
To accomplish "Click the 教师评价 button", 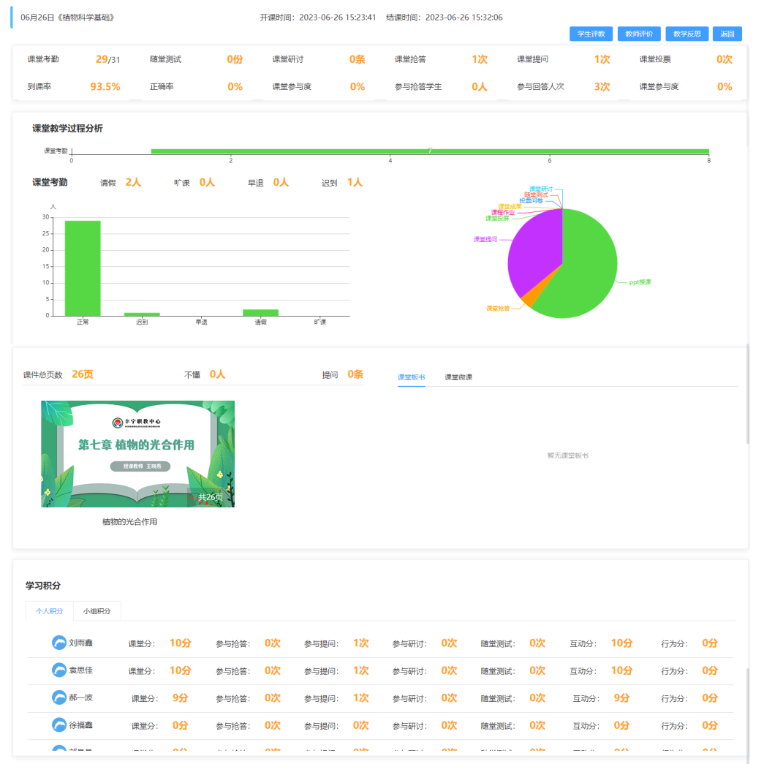I will pos(639,34).
